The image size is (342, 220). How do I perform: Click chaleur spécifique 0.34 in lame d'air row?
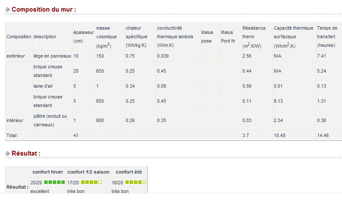(130, 86)
